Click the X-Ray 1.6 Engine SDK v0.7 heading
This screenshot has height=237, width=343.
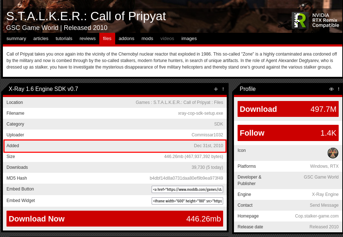43,89
